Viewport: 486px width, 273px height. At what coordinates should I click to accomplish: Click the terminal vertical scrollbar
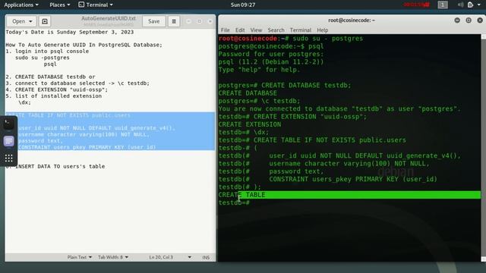(483, 148)
